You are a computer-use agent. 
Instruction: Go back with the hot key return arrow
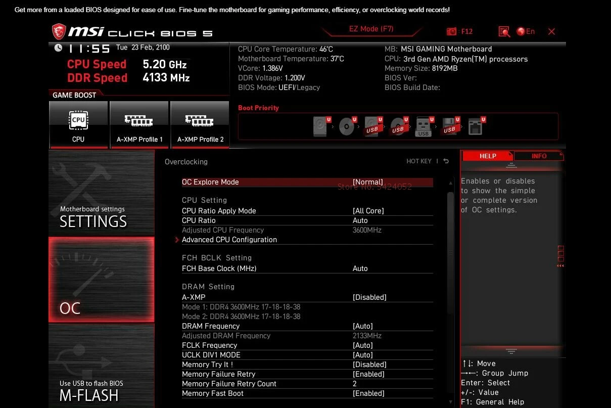tap(446, 161)
